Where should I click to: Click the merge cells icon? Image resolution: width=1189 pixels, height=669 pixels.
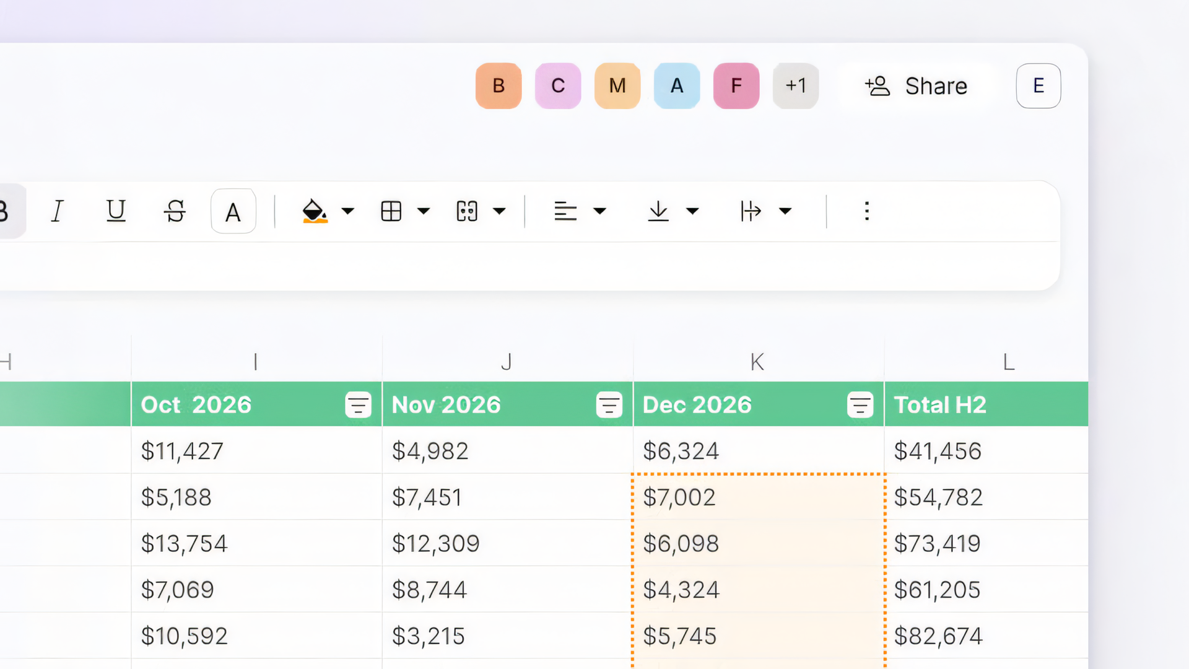point(467,211)
